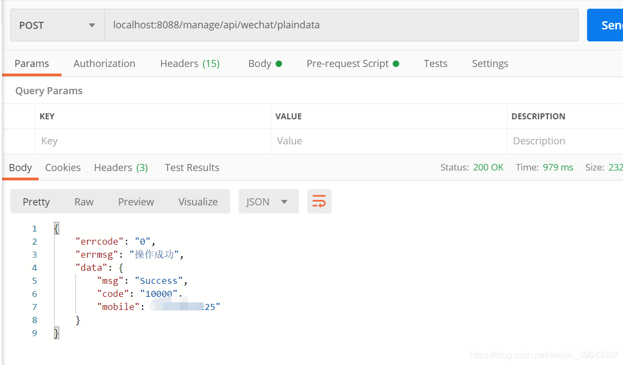Send the request with the Send button

point(605,25)
